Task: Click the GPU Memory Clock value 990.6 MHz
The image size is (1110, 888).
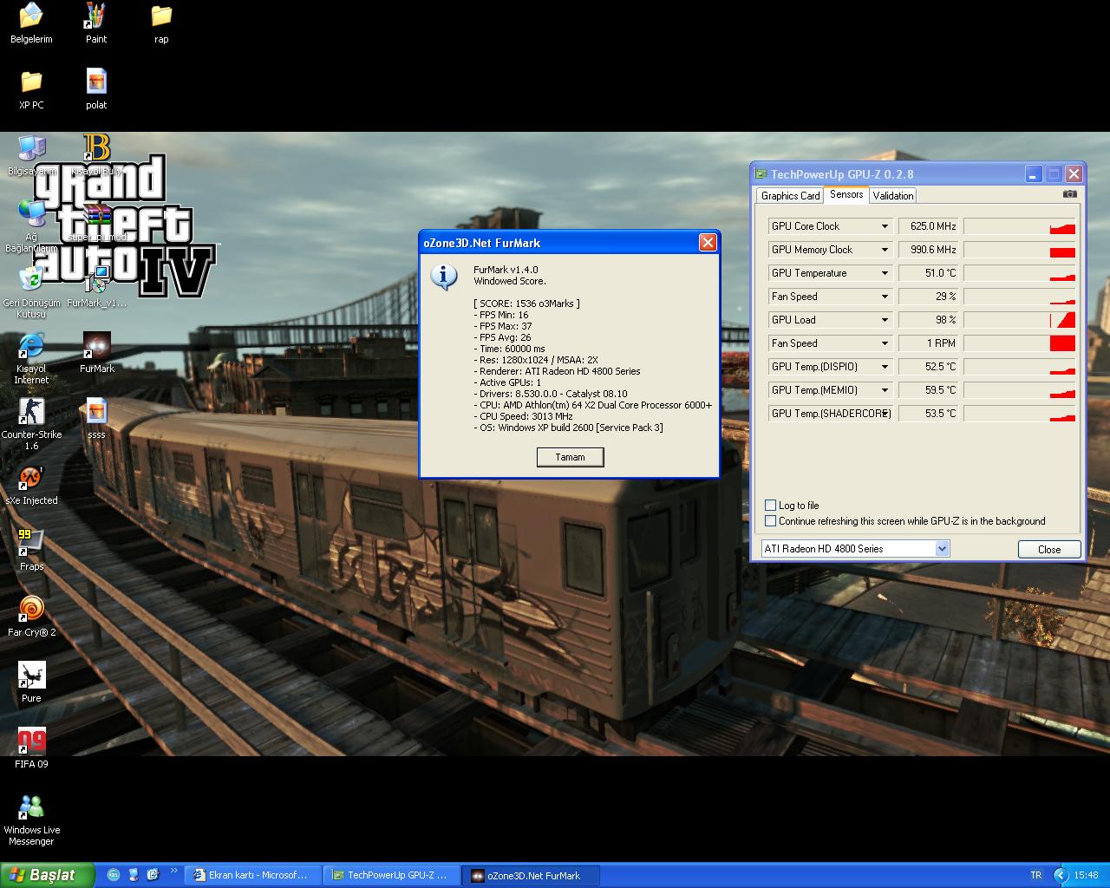Action: 928,250
